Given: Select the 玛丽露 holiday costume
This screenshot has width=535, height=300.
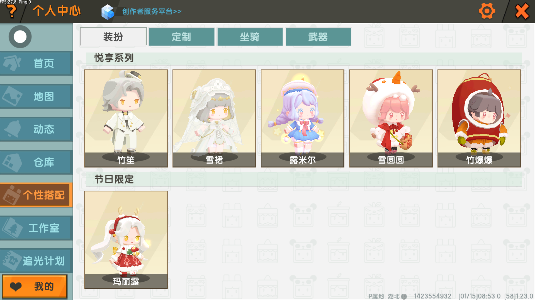Looking at the screenshot, I should 126,240.
